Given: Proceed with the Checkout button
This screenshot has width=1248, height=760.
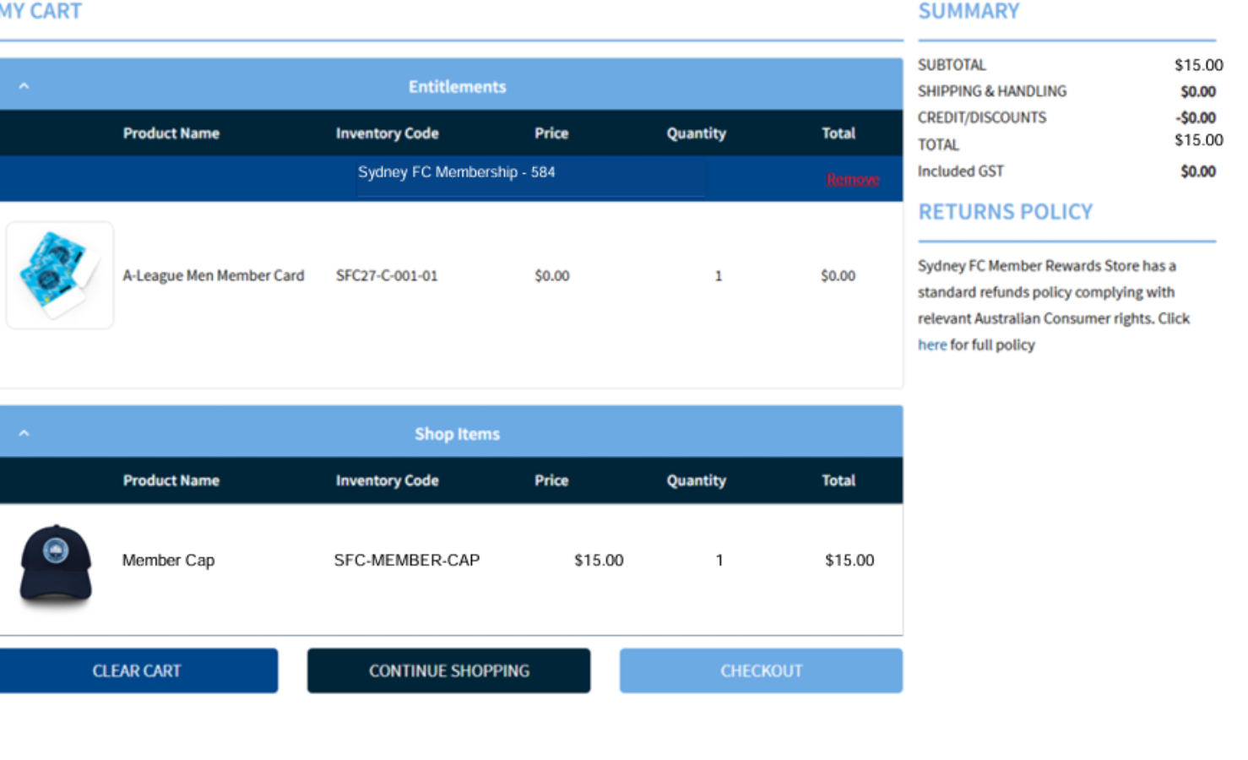Looking at the screenshot, I should pos(761,670).
